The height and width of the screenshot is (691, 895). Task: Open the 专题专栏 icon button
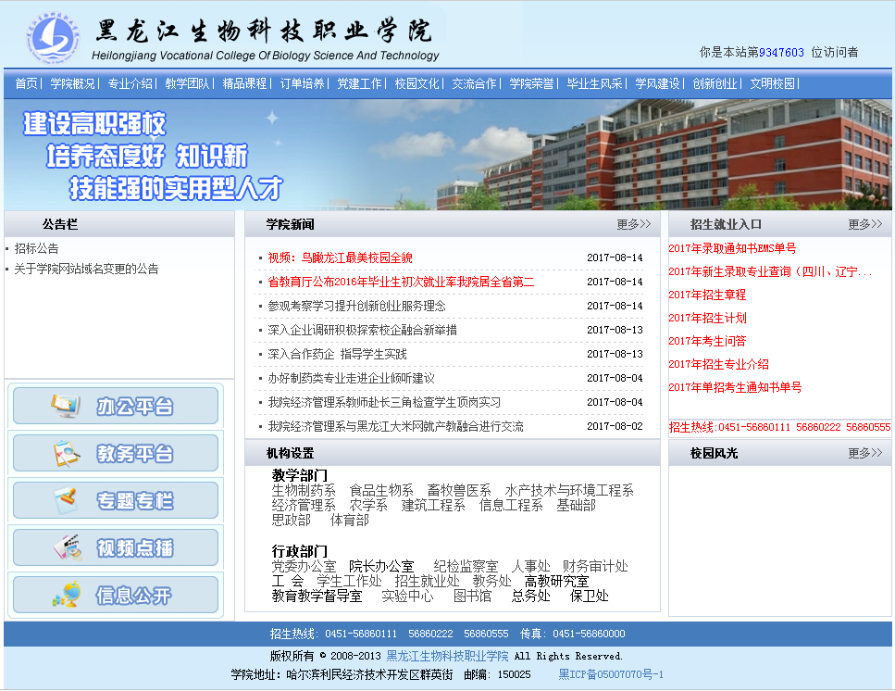point(115,501)
